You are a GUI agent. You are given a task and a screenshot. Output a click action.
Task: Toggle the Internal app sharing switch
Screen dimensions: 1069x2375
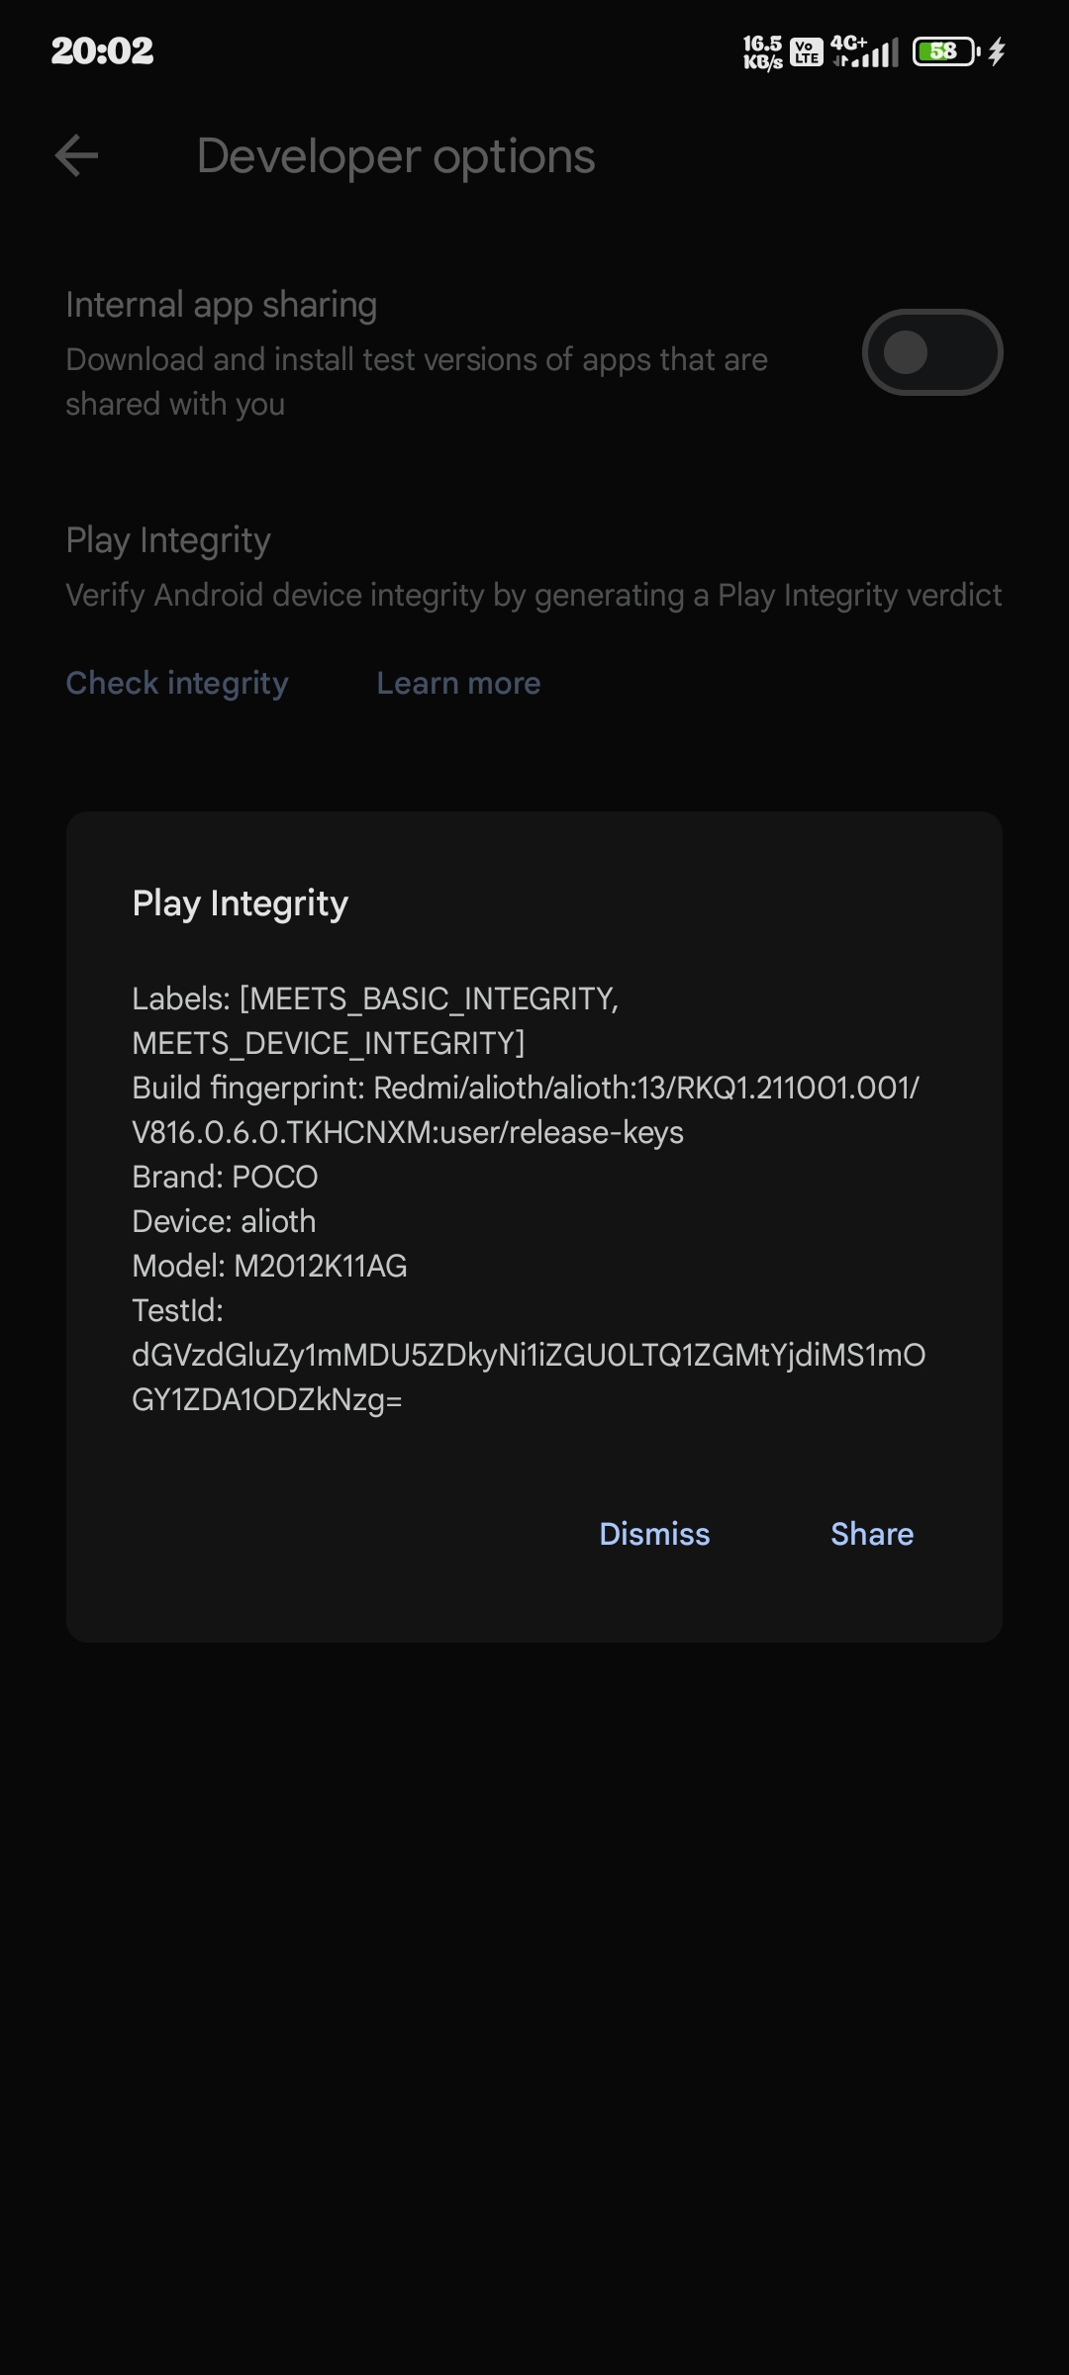click(931, 352)
